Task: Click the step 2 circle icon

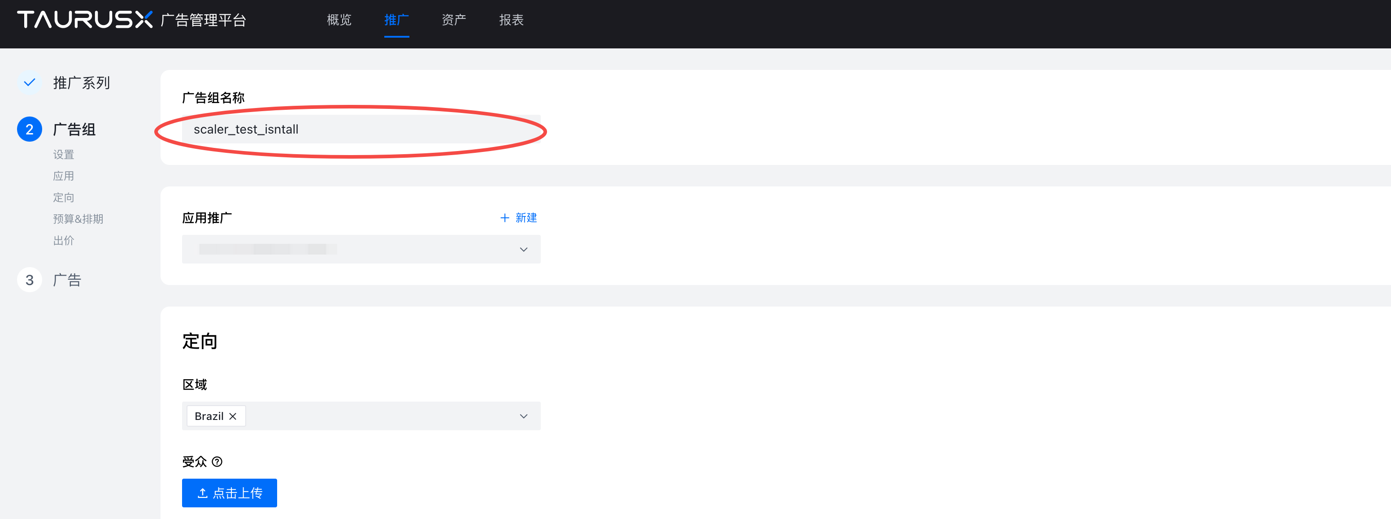Action: click(30, 130)
